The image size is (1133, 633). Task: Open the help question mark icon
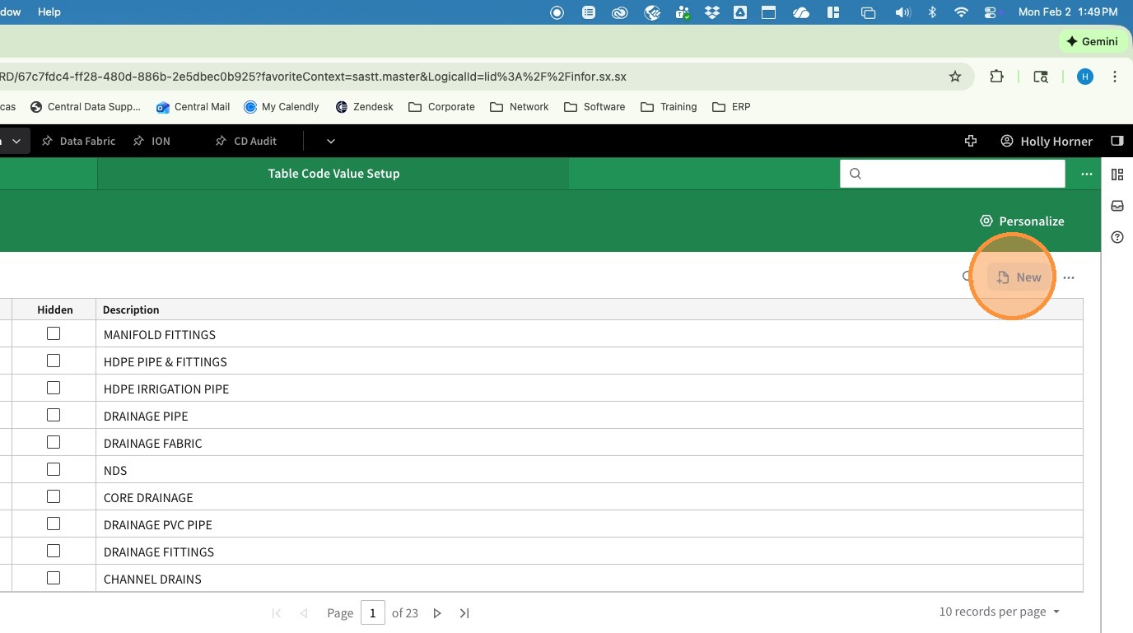pos(1117,237)
